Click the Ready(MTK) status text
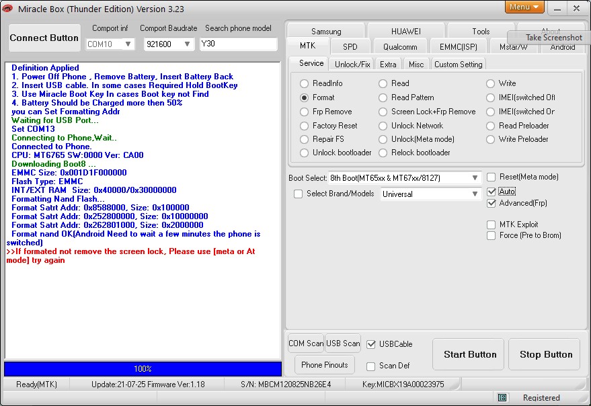This screenshot has width=591, height=406. click(x=36, y=384)
